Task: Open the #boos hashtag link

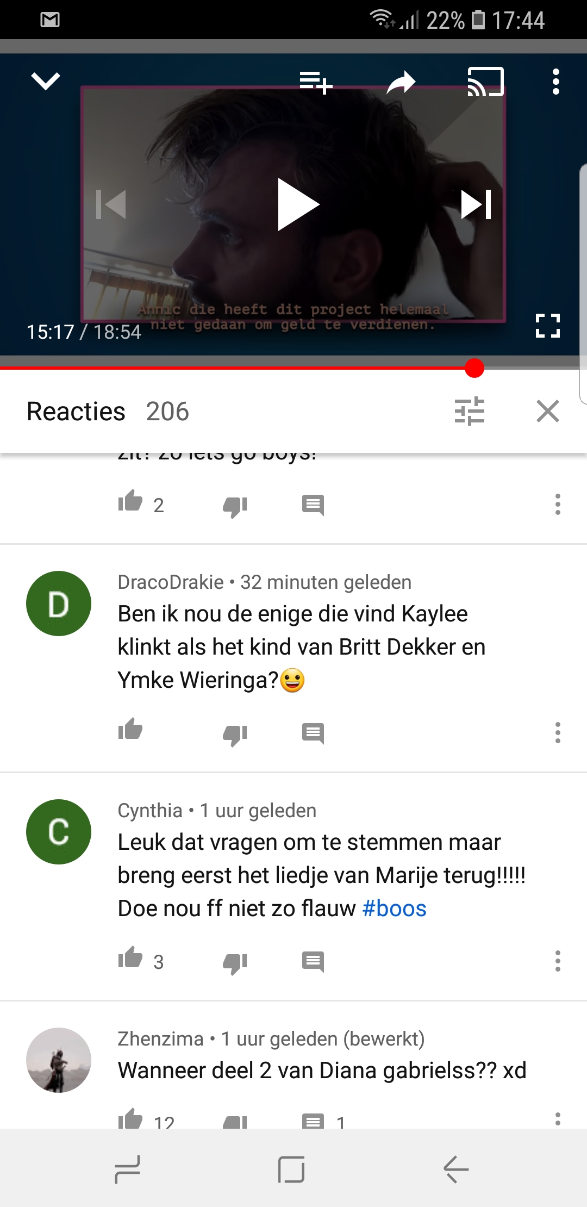Action: (394, 909)
